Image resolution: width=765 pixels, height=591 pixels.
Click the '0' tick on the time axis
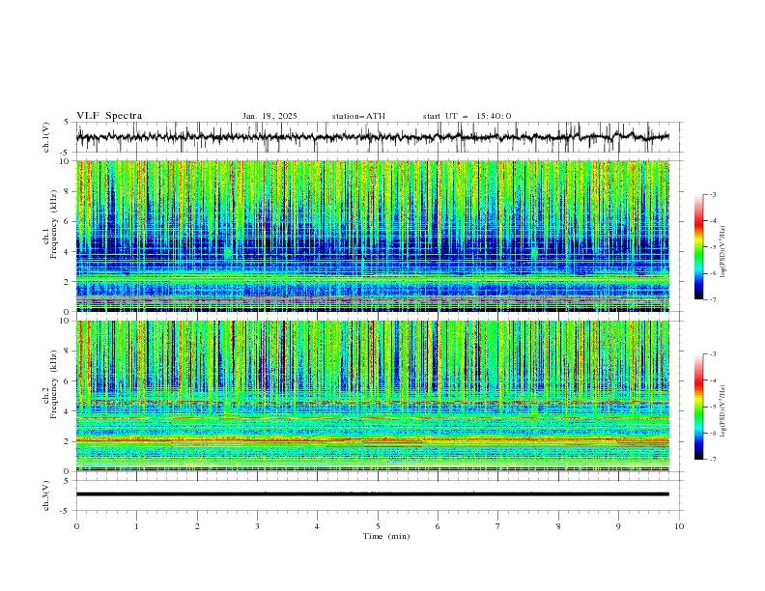point(76,526)
